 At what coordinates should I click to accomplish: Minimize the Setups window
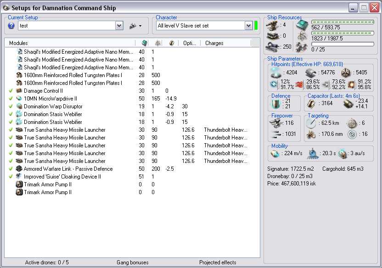(x=353, y=7)
